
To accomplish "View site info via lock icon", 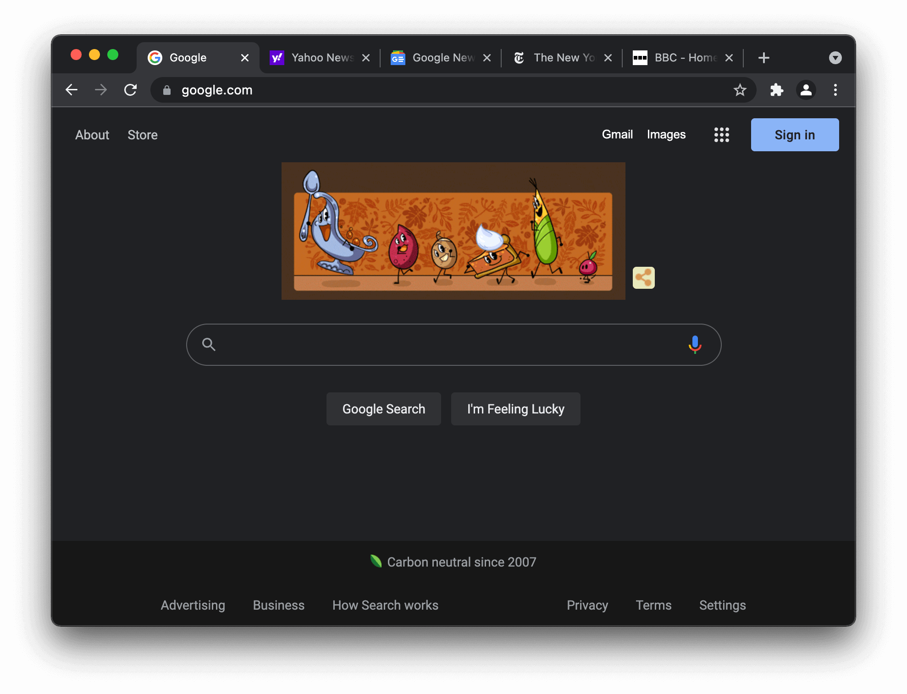I will [167, 90].
